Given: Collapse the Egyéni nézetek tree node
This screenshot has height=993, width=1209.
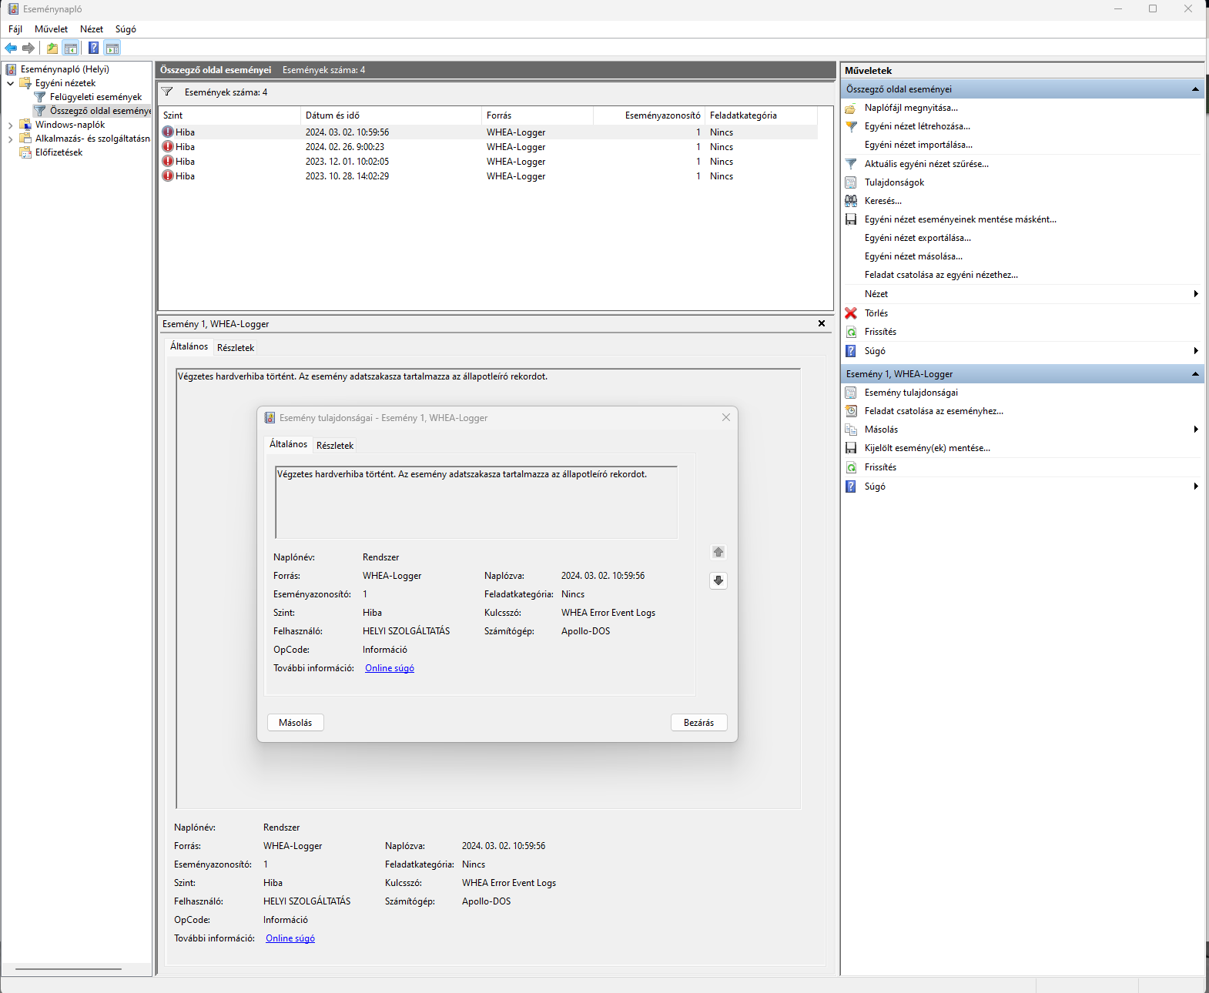Looking at the screenshot, I should 10,83.
